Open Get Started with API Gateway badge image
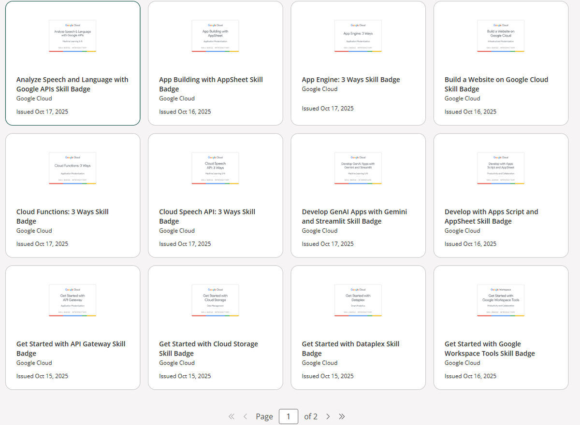This screenshot has height=425, width=580. pyautogui.click(x=72, y=300)
